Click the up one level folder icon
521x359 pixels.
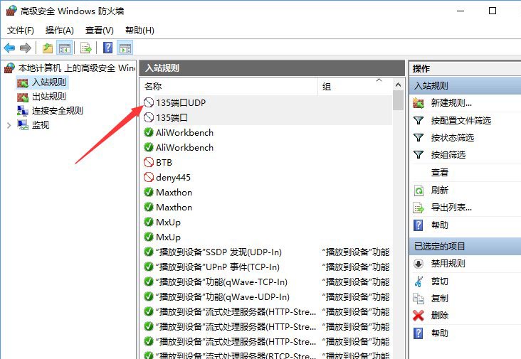pos(47,48)
